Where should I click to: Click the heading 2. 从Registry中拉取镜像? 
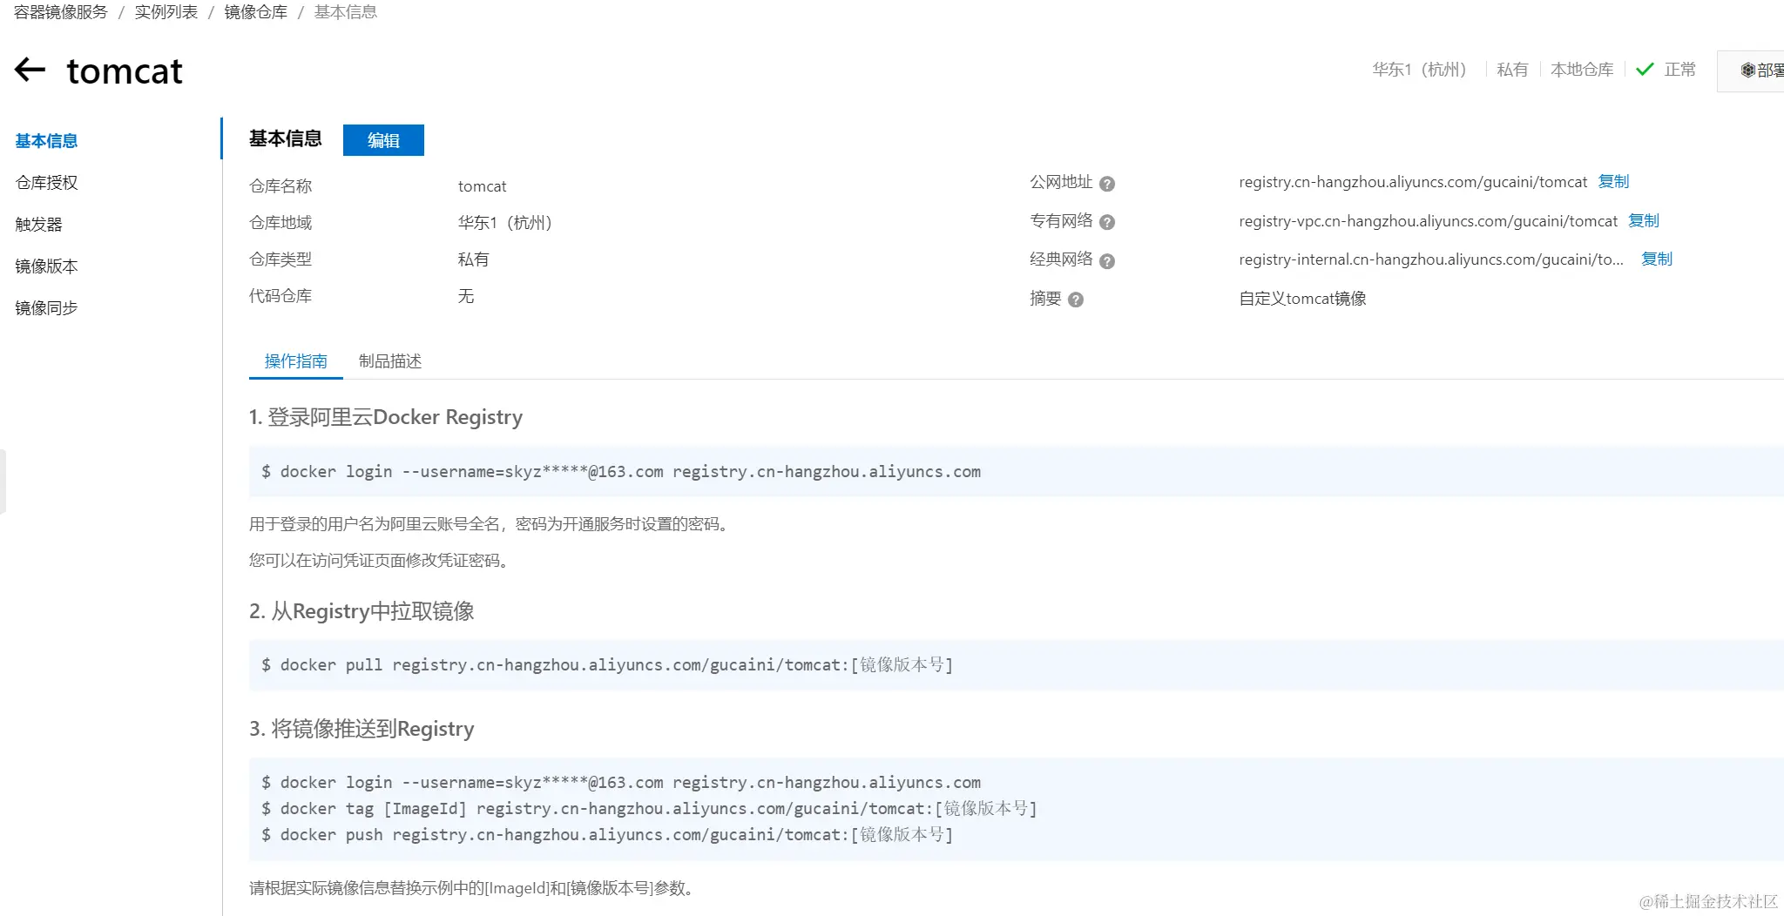tap(362, 611)
